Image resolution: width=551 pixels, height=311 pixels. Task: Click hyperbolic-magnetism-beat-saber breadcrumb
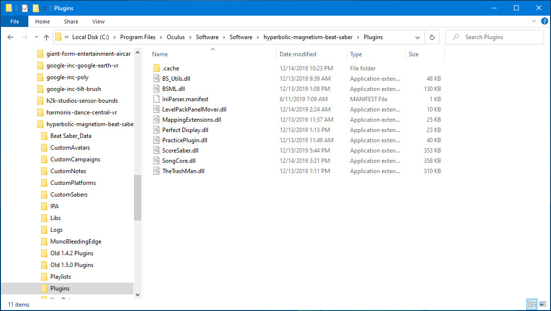[308, 37]
